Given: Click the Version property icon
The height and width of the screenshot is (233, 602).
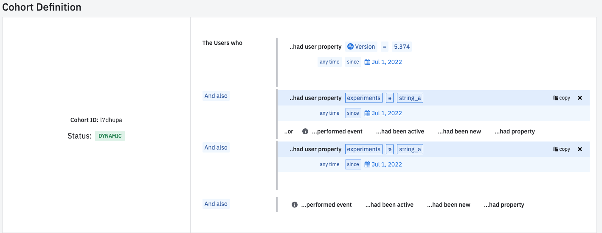Looking at the screenshot, I should click(350, 47).
